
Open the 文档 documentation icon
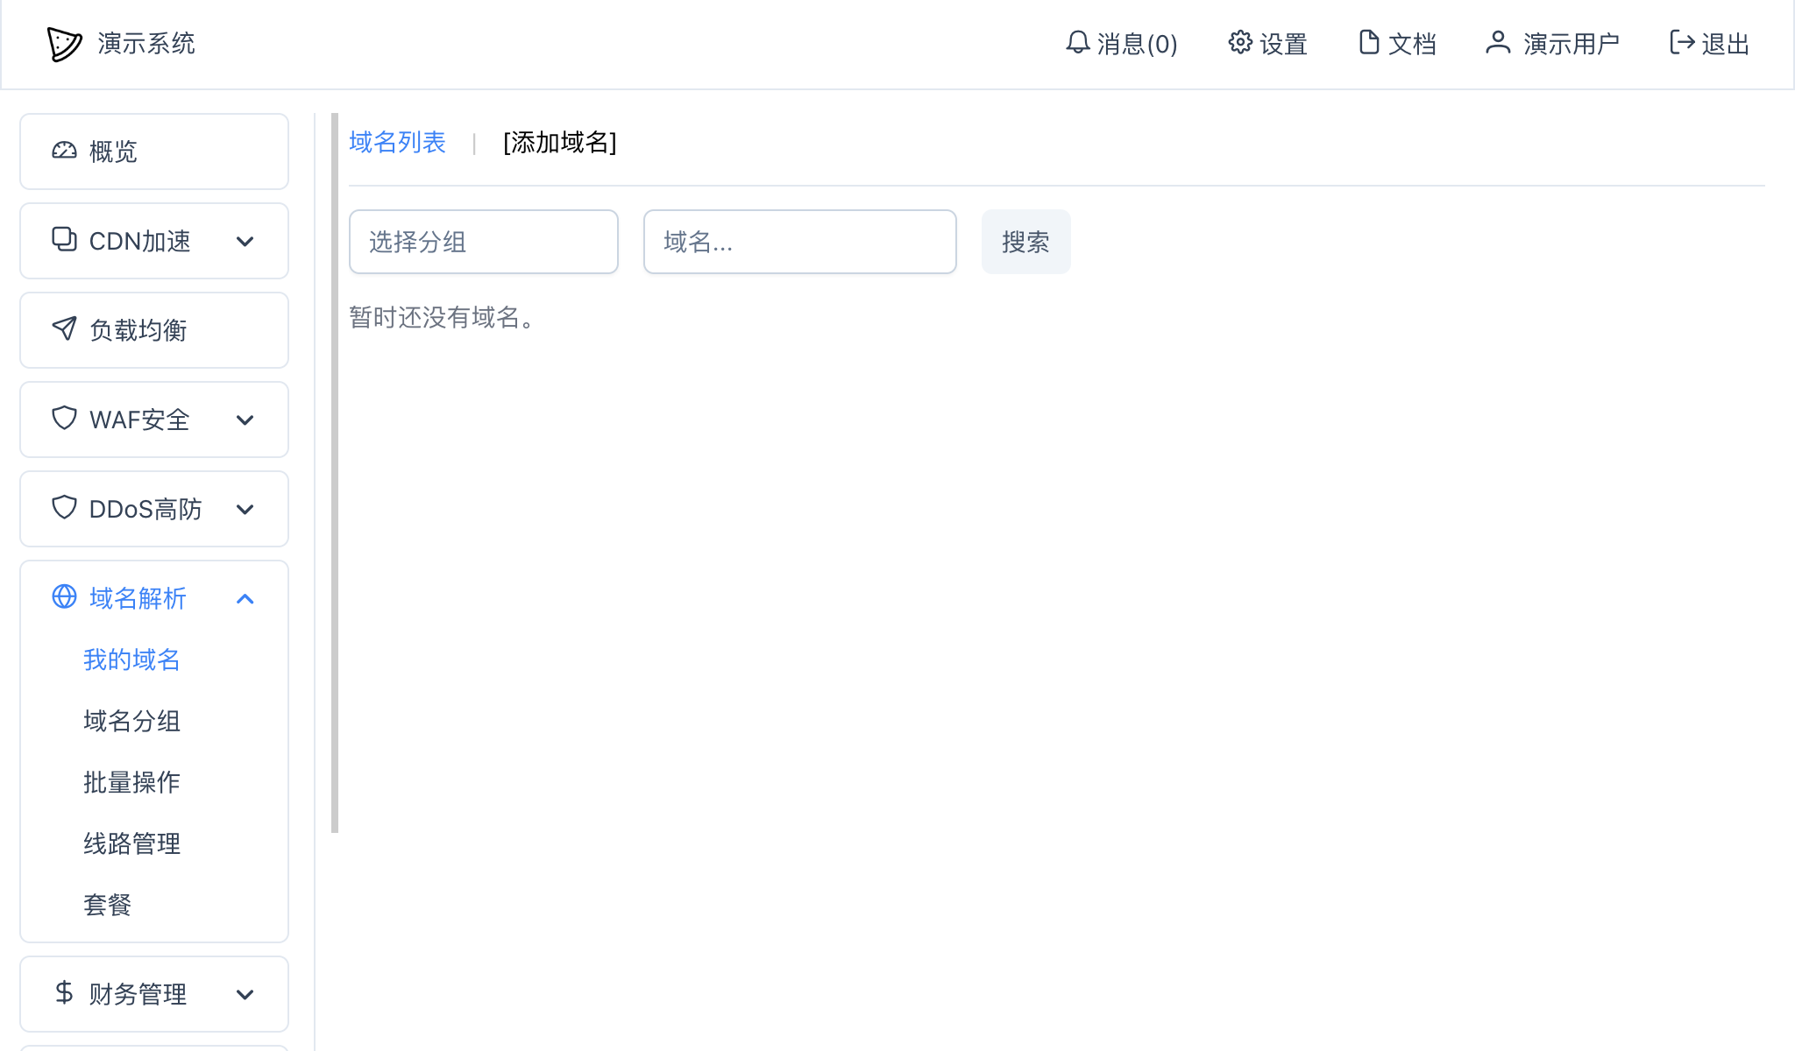pos(1369,41)
